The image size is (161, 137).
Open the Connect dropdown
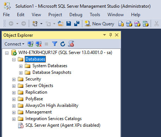(14, 44)
